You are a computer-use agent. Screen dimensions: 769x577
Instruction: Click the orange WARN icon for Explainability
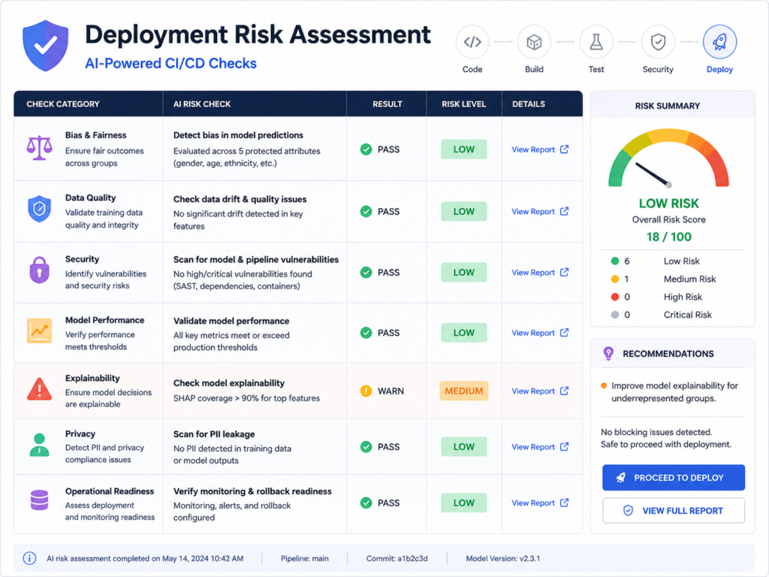click(x=366, y=391)
